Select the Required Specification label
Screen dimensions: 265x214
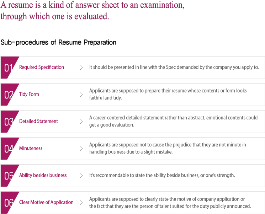[42, 67]
